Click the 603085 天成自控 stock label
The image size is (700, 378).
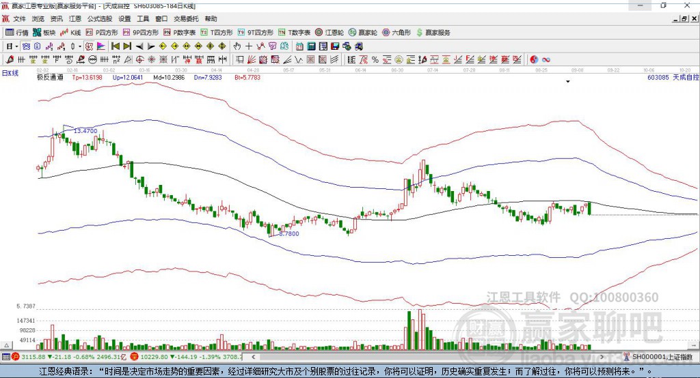click(673, 78)
